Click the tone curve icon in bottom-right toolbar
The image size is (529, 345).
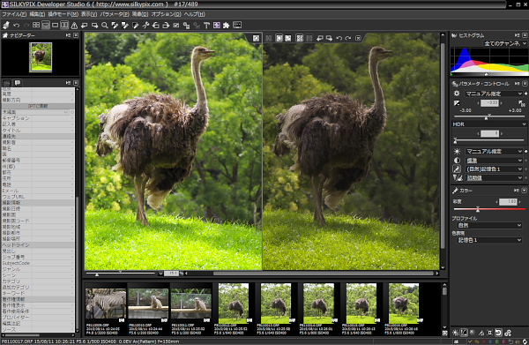click(x=464, y=333)
